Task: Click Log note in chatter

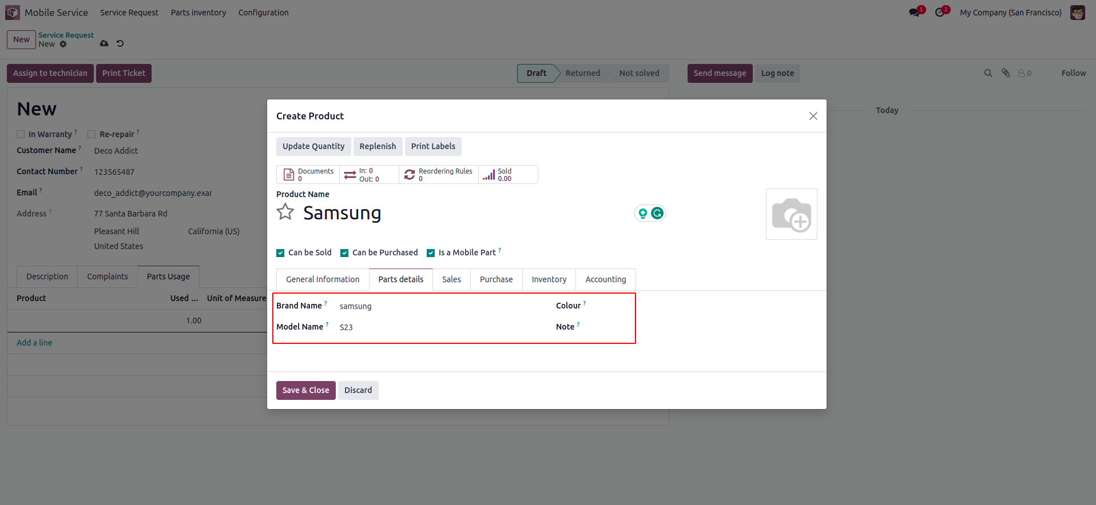Action: [777, 73]
